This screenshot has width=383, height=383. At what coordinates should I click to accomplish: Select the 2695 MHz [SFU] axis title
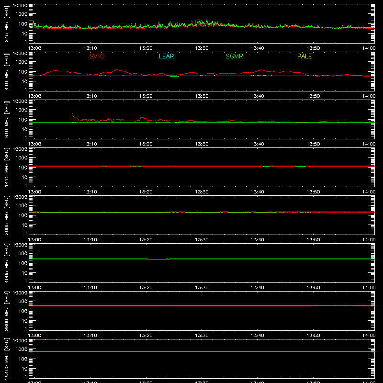point(7,215)
